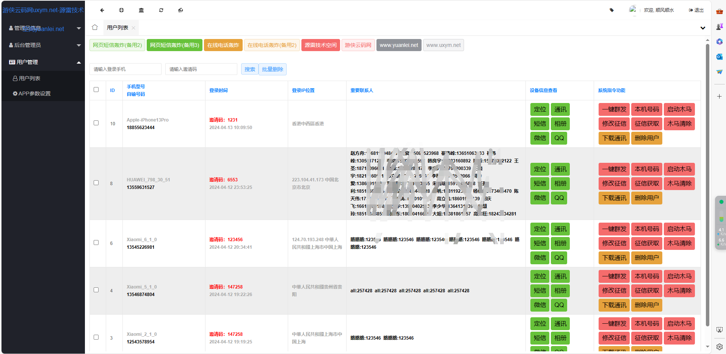Click the refresh icon in top toolbar

coord(161,10)
